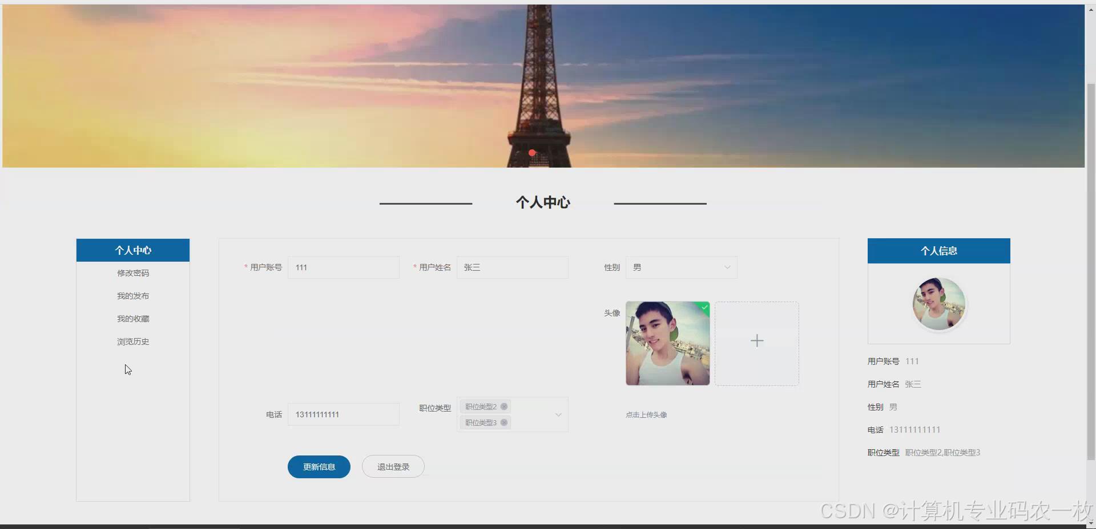Expand the 职位类型 multi-select arrow
This screenshot has height=529, width=1096.
558,414
